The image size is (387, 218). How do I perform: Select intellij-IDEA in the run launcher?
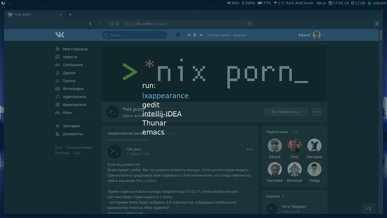162,114
